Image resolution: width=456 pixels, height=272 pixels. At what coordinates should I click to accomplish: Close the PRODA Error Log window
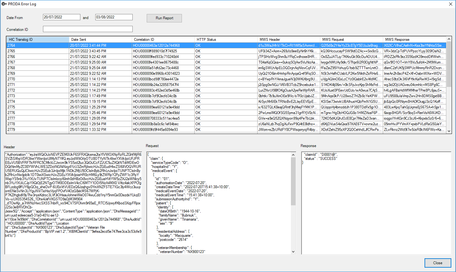[x=450, y=4]
